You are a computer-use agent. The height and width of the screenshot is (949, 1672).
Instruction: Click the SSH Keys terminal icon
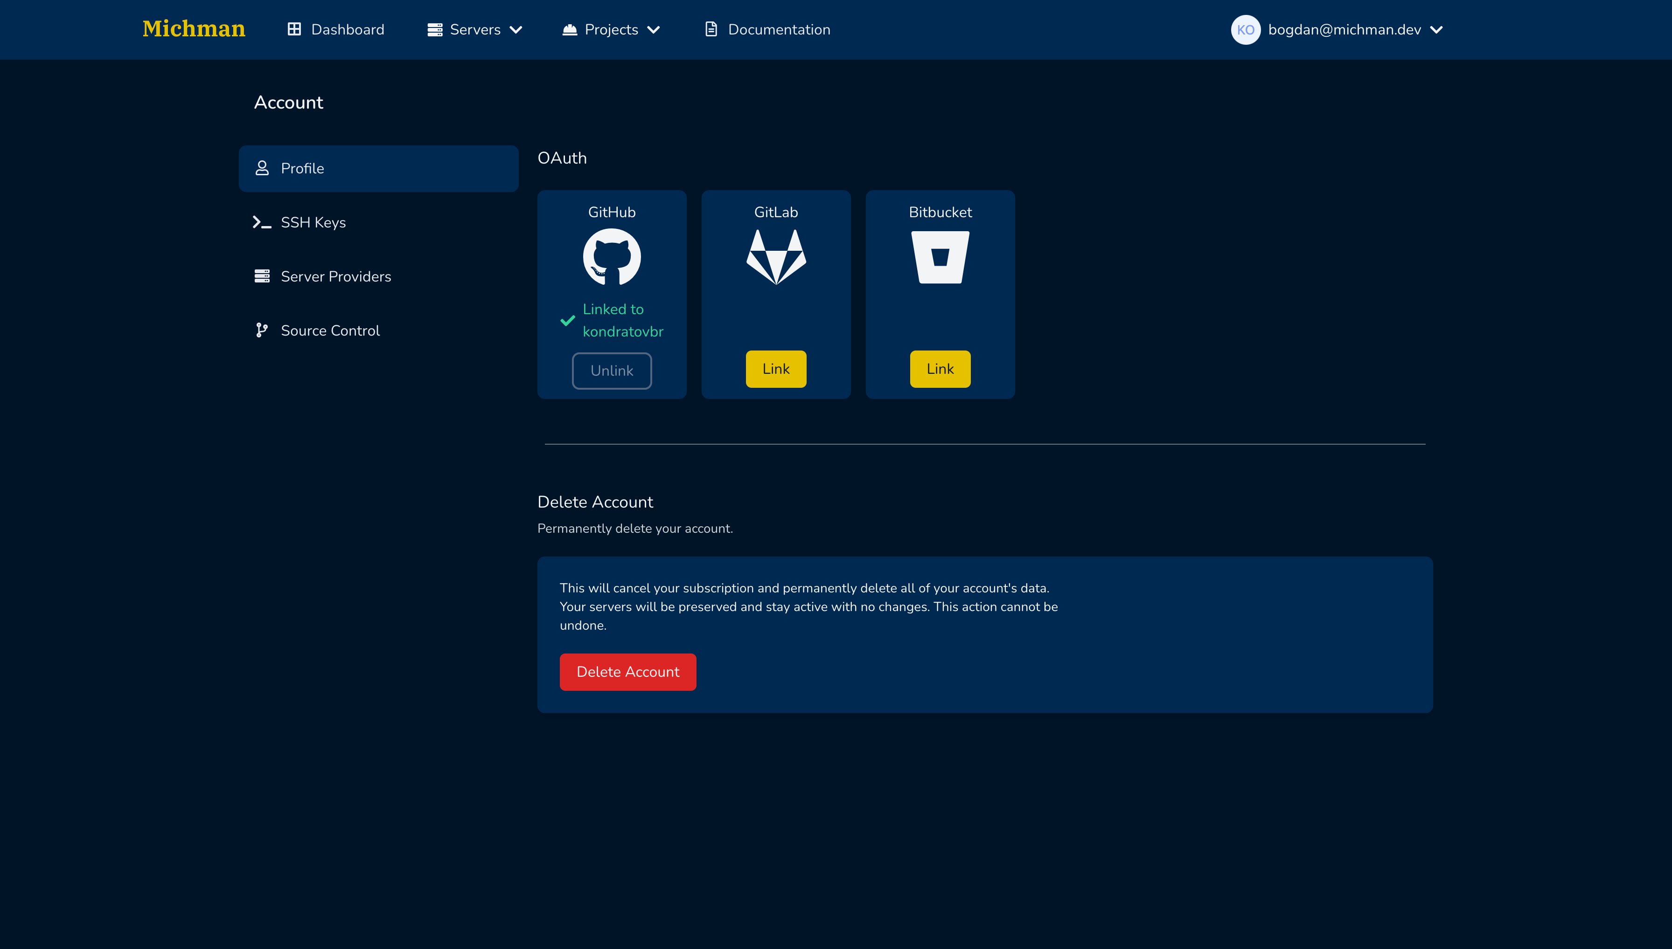(x=262, y=222)
